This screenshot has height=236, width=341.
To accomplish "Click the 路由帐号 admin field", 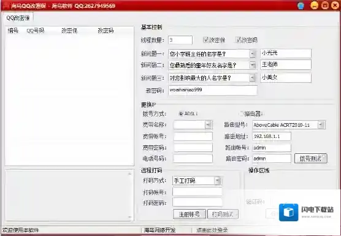I will point(272,148).
